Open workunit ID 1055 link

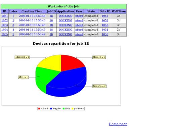5,34
